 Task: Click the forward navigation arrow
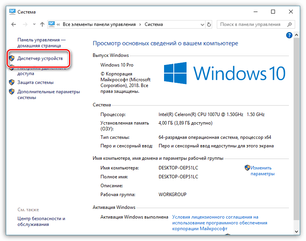pyautogui.click(x=25, y=24)
